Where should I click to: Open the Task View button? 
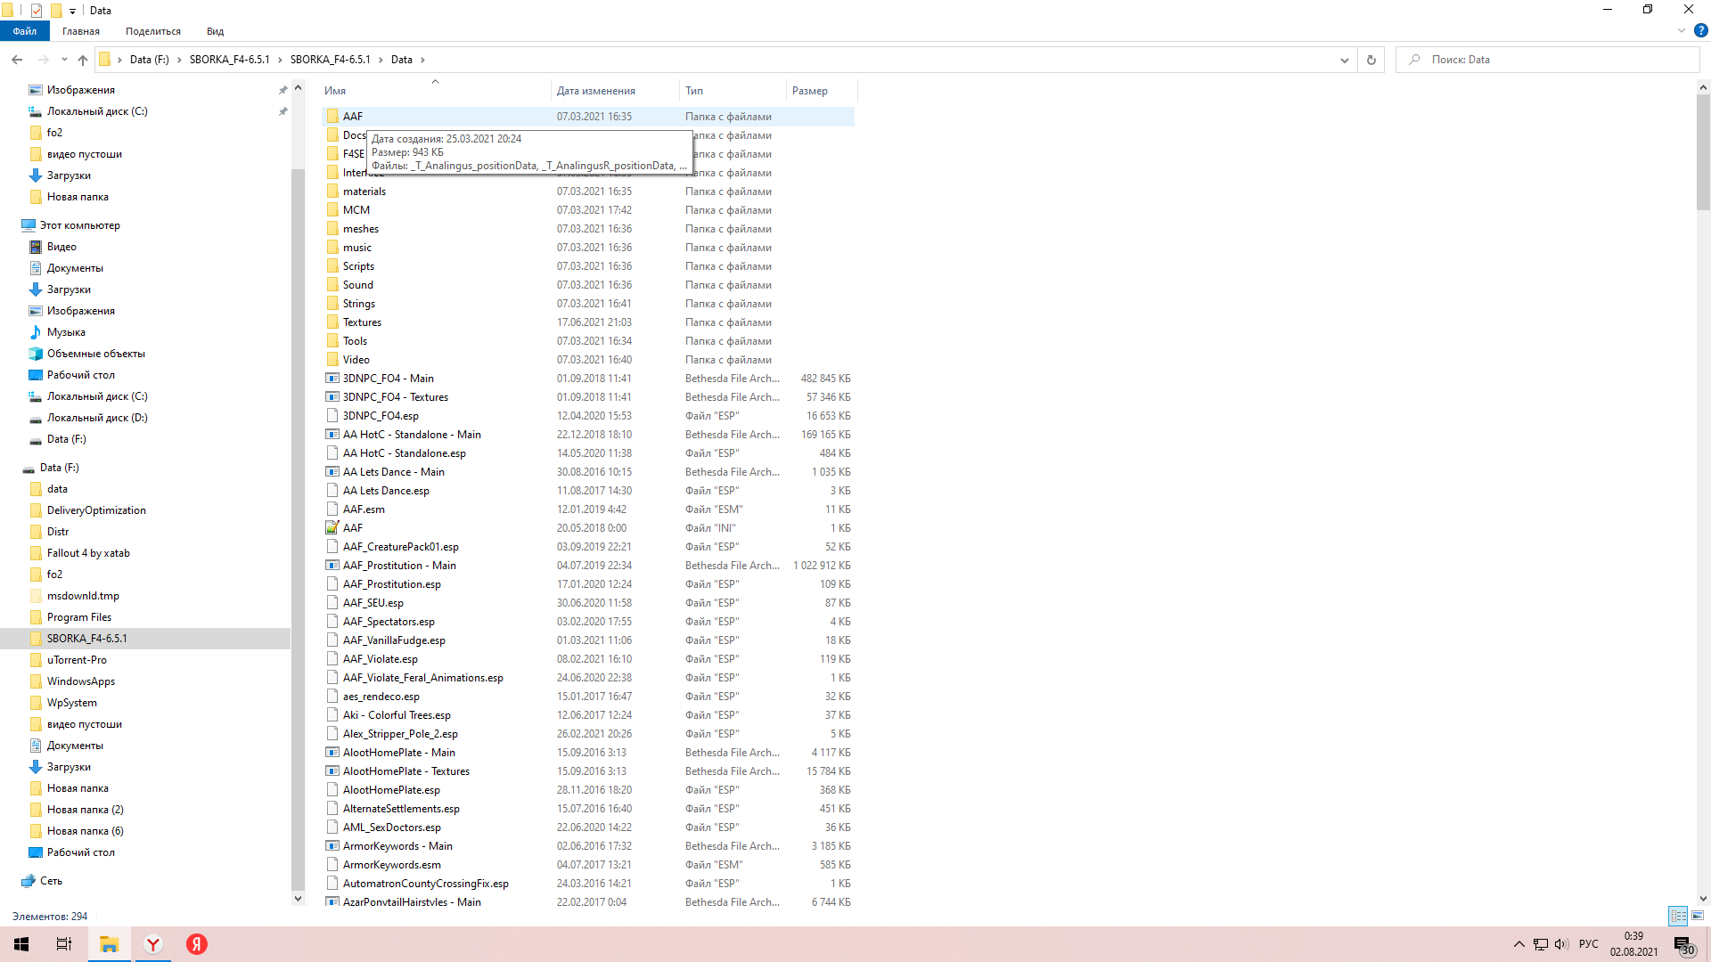tap(64, 944)
